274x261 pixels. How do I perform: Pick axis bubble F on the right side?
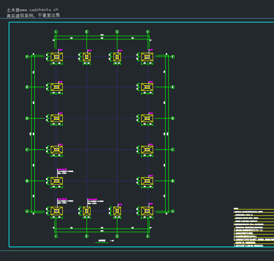point(173,57)
